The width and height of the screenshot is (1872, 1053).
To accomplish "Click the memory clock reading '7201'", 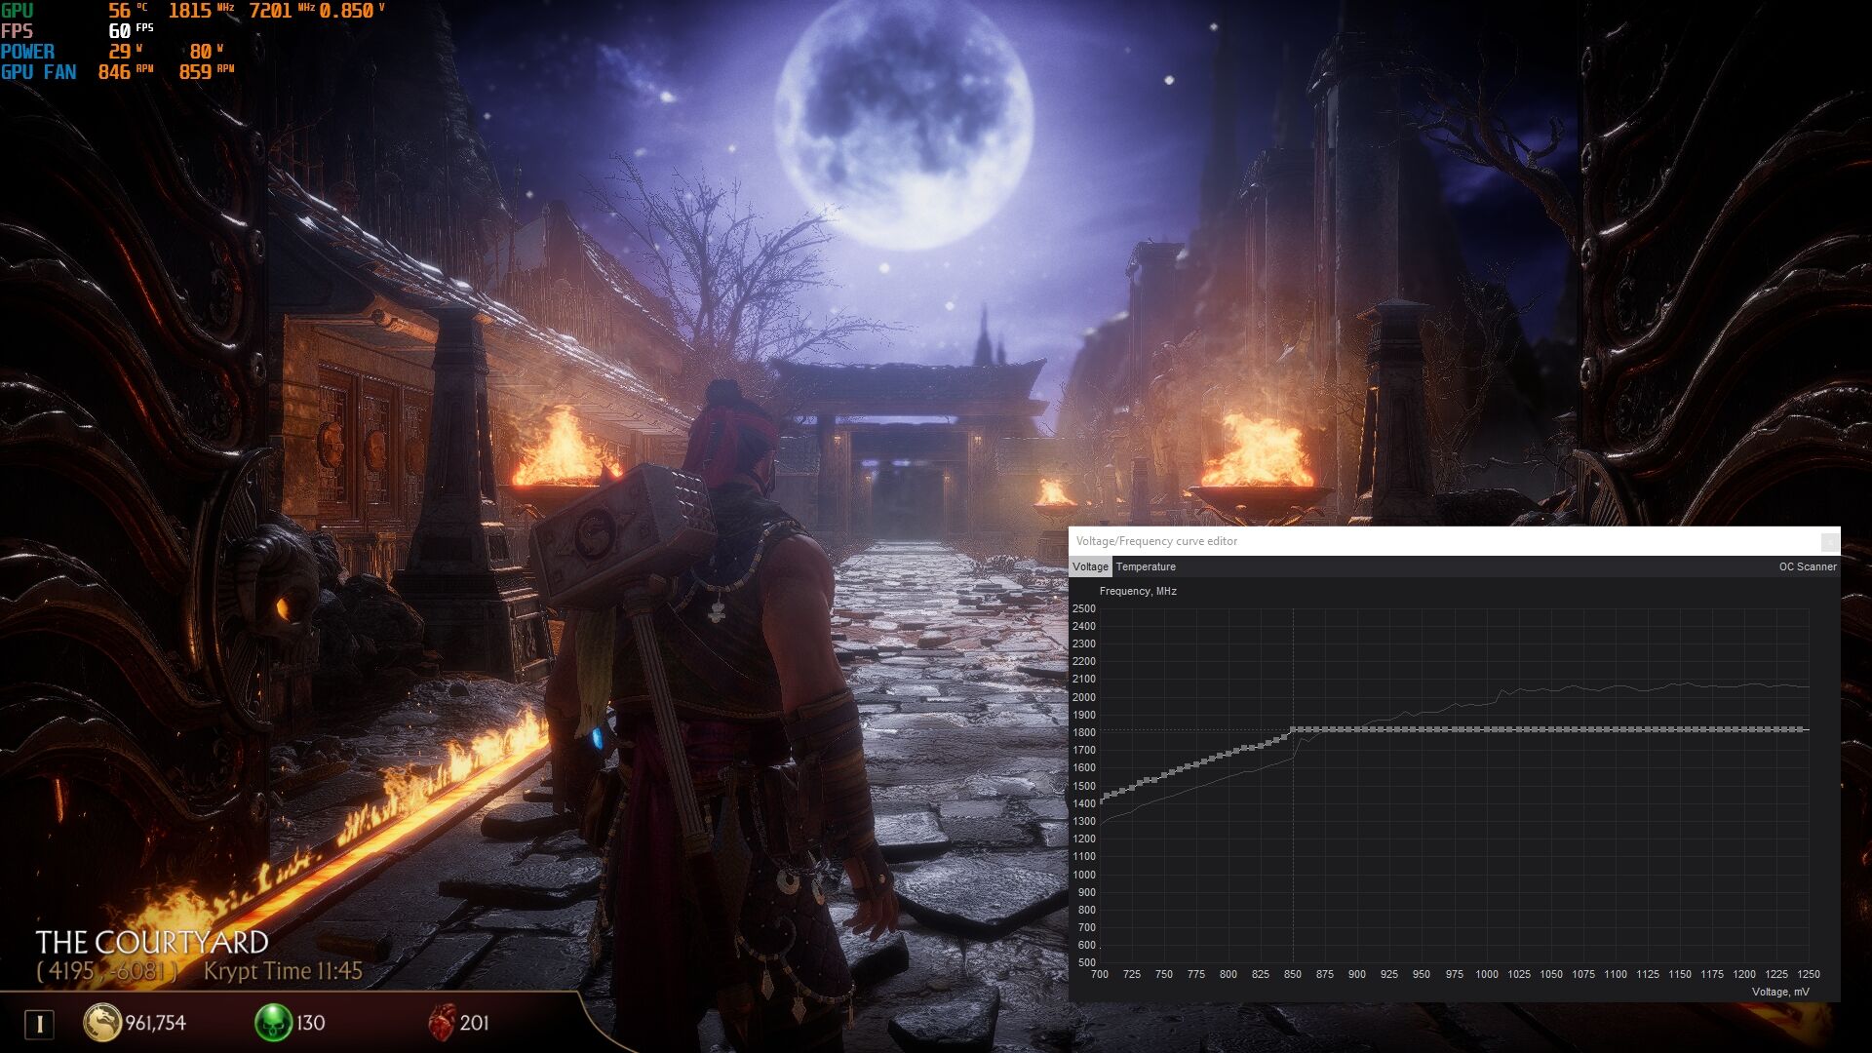I will point(270,11).
